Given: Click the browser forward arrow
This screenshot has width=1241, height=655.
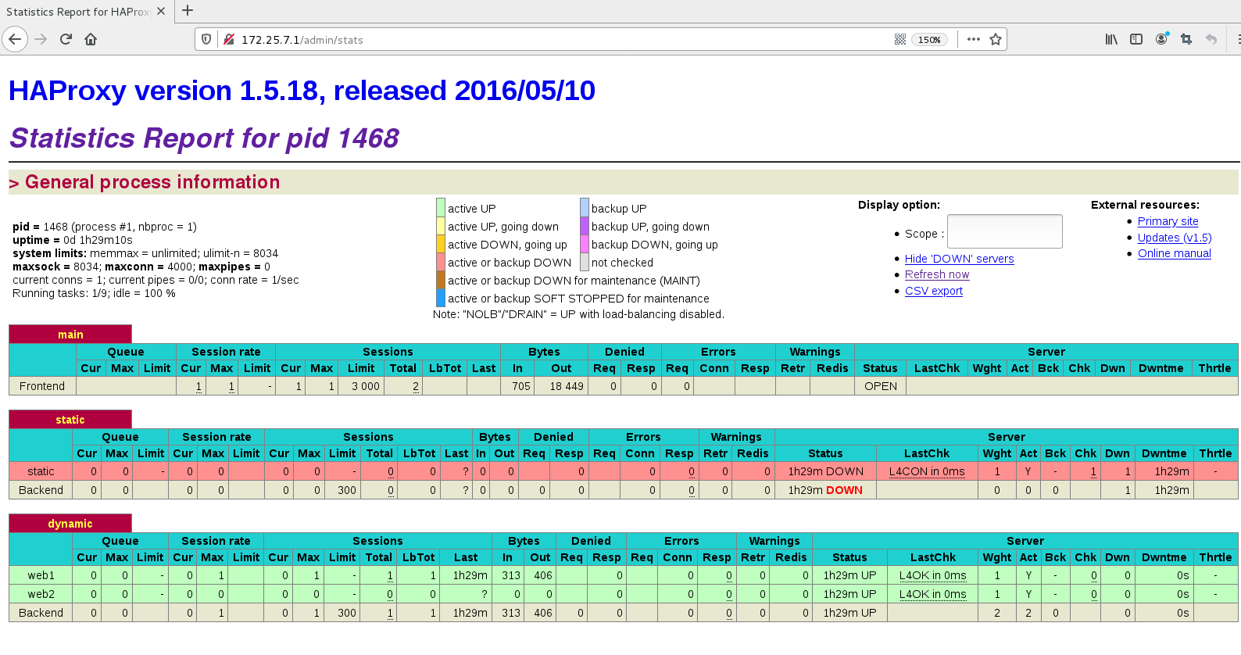Looking at the screenshot, I should 41,39.
